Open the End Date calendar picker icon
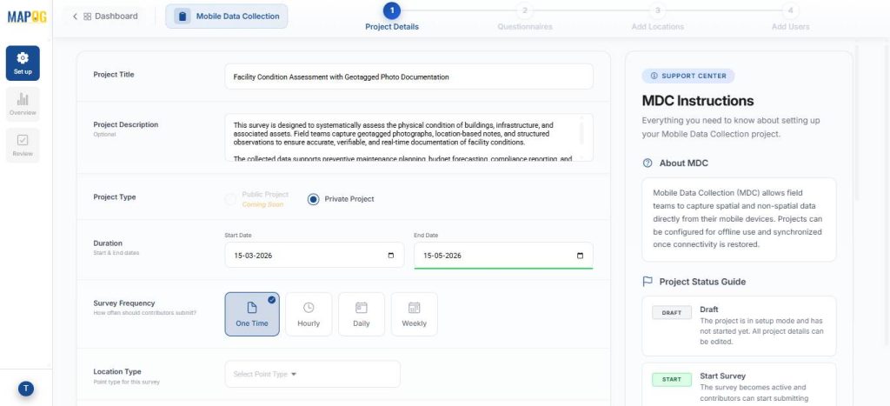Screen dimensions: 890x406 coord(580,256)
